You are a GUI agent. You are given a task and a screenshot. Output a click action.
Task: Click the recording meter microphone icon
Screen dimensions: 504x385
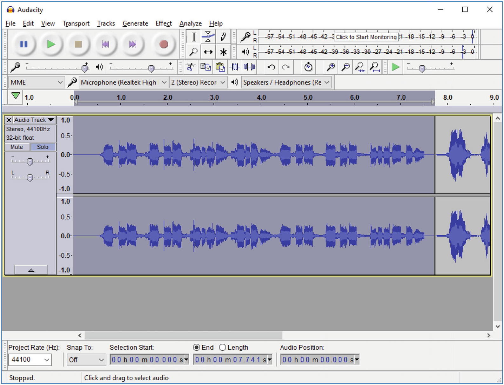(x=245, y=37)
